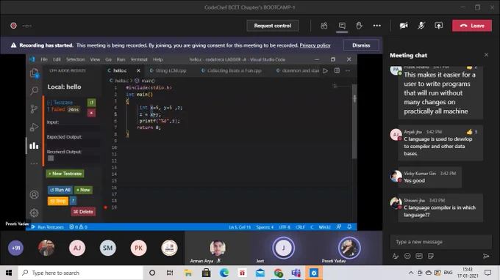Turn on the camera
The height and width of the screenshot is (280, 500).
click(404, 26)
